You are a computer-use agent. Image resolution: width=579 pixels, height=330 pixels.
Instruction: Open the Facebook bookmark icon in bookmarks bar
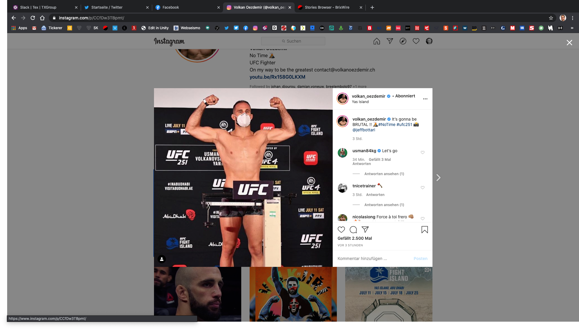(x=245, y=28)
